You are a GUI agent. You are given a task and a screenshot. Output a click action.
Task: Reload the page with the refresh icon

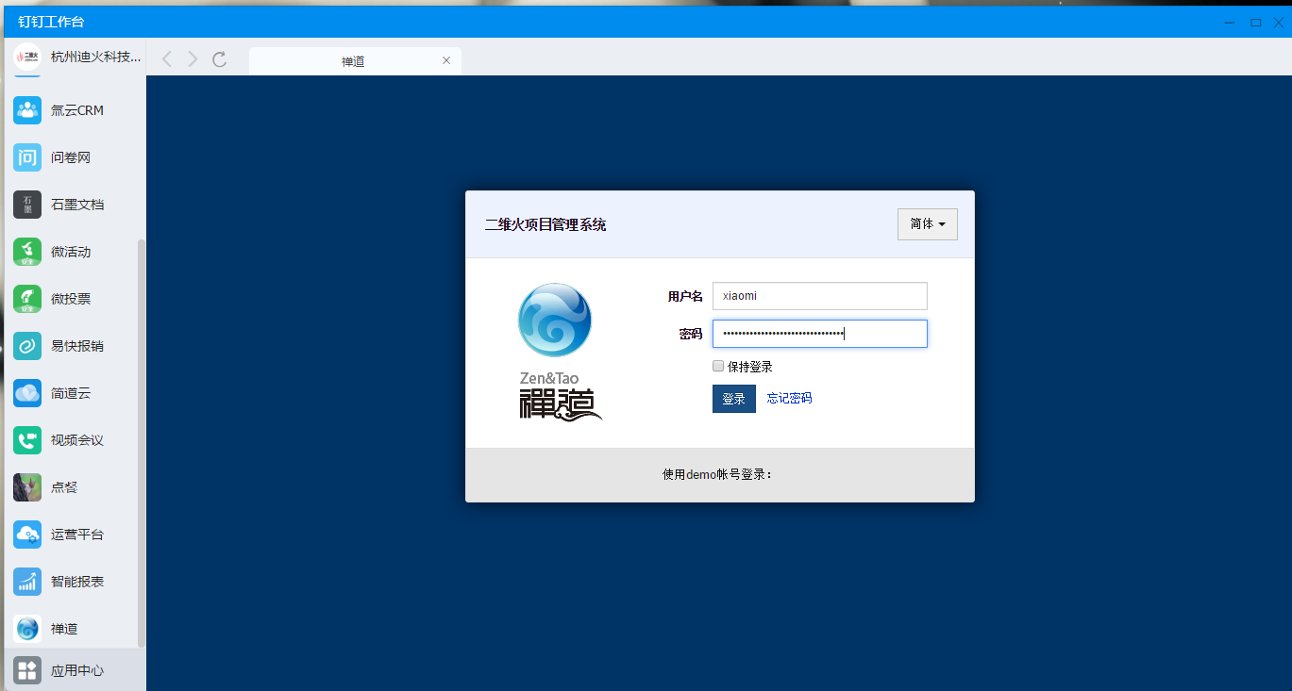pyautogui.click(x=220, y=59)
